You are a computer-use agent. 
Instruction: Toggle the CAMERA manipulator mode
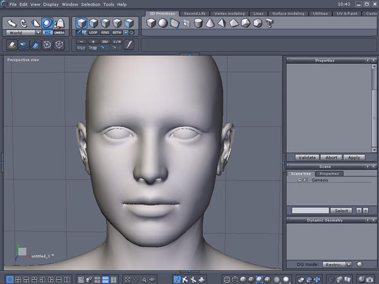point(59,32)
